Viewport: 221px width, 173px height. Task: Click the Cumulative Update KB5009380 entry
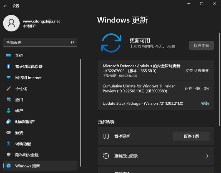pyautogui.click(x=156, y=88)
